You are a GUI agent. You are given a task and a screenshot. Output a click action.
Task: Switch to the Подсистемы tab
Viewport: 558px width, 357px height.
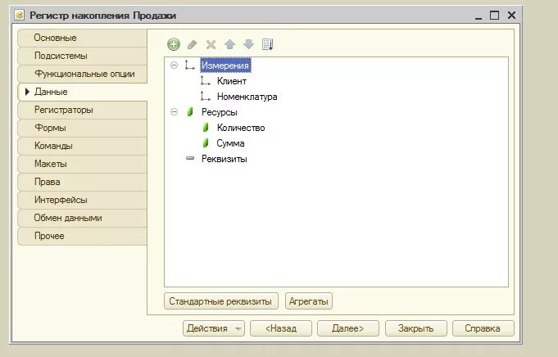pyautogui.click(x=82, y=56)
